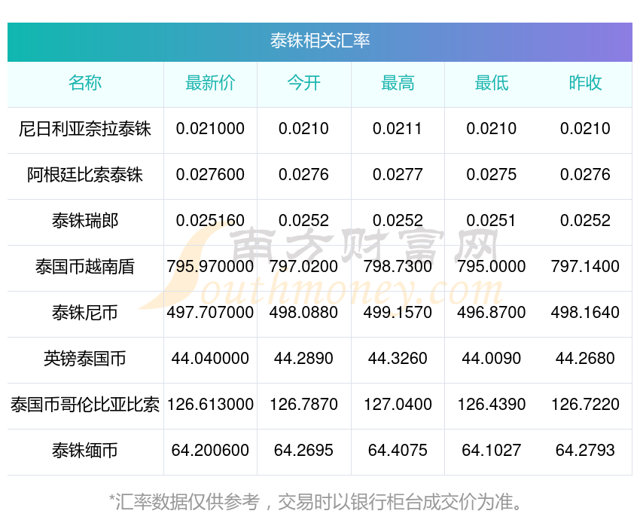Open the 尼日利亚奈拉泰铢 row name
The width and height of the screenshot is (640, 526).
pos(85,129)
